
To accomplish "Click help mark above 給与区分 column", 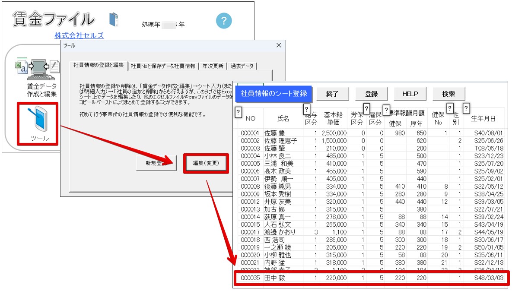I will (x=306, y=109).
